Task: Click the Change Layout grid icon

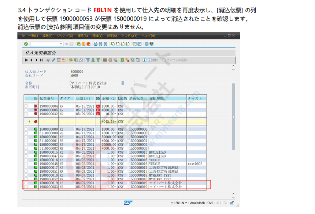Action: (x=105, y=60)
